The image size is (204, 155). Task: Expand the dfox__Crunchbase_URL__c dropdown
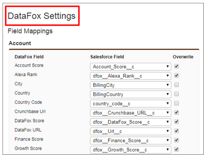click(130, 113)
